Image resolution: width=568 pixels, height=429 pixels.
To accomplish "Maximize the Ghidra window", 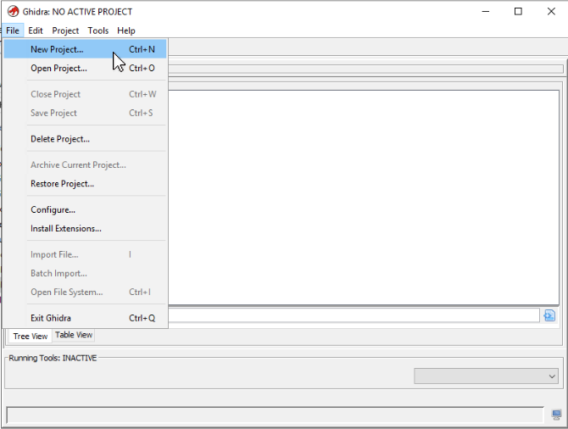I will point(518,12).
